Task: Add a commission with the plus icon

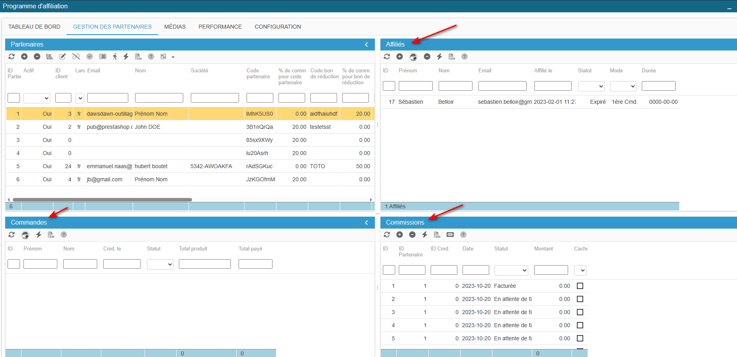Action: pos(400,235)
